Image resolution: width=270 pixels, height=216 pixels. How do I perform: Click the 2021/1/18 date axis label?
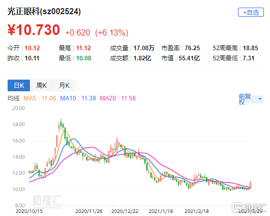coord(161,211)
